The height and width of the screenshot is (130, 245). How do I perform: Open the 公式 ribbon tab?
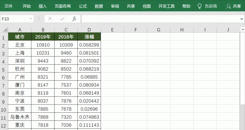click(x=83, y=6)
